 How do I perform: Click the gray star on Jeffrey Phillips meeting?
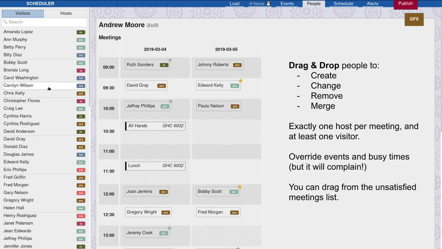click(x=170, y=101)
